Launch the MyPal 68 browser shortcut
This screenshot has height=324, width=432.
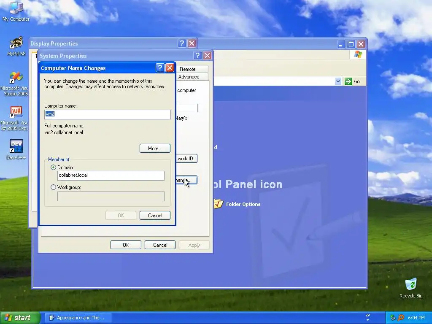coord(16,46)
